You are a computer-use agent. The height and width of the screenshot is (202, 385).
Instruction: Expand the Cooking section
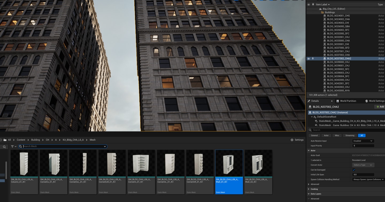(x=309, y=189)
